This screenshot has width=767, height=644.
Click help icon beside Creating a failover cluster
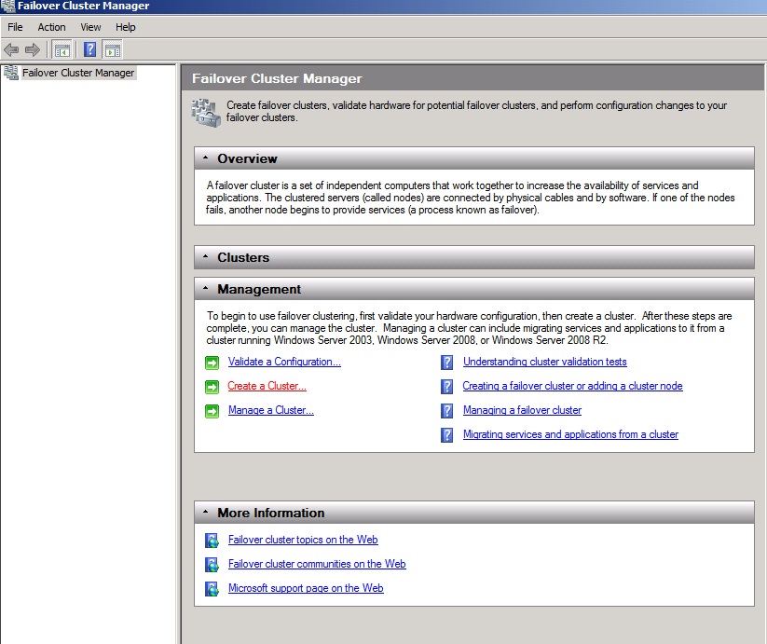coord(446,386)
